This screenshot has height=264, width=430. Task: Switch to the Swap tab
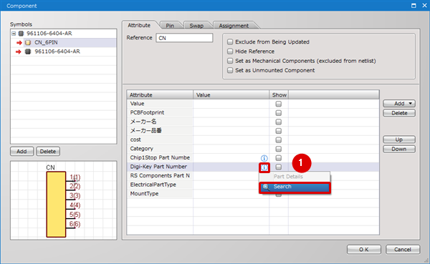pyautogui.click(x=196, y=26)
